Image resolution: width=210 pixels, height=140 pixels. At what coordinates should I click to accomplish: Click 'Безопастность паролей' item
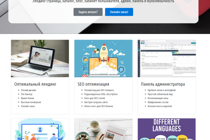click(160, 106)
